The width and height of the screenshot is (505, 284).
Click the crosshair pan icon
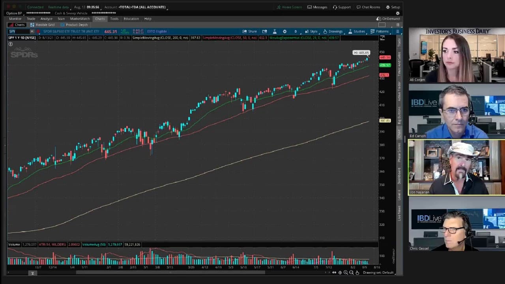[x=340, y=273]
